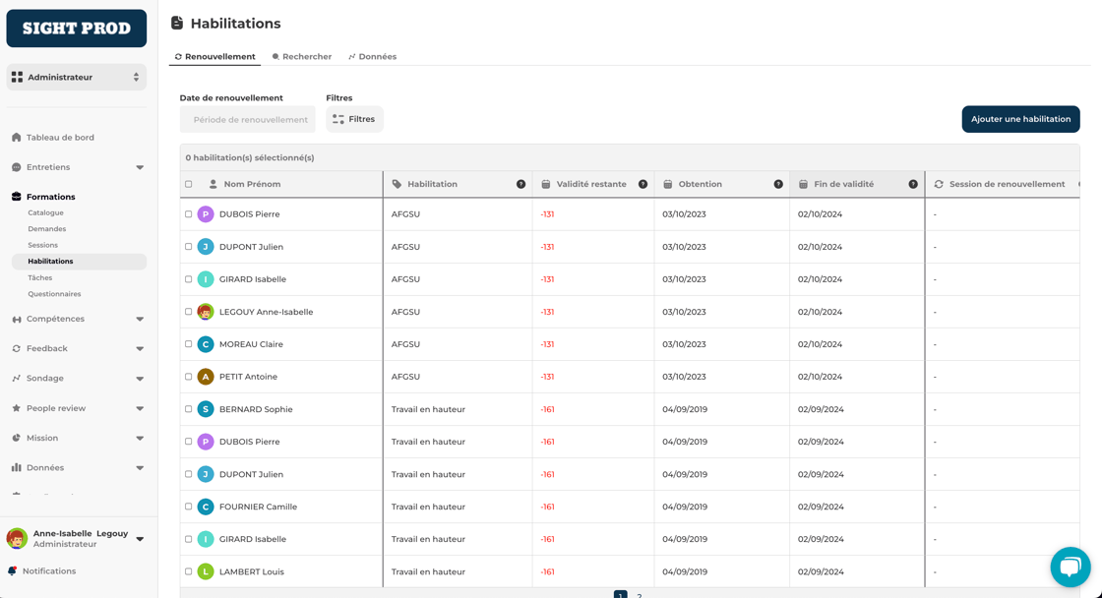The width and height of the screenshot is (1102, 598).
Task: Click Ajouter une habilitation button
Action: [x=1020, y=119]
